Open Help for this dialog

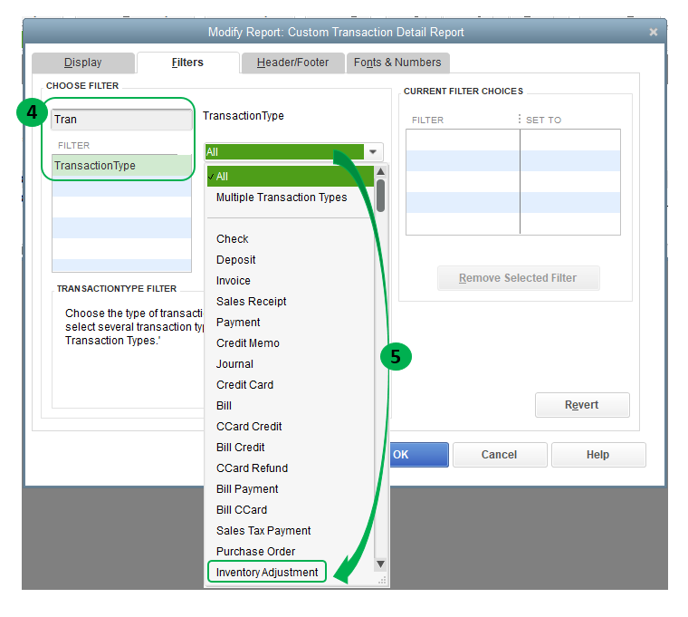point(598,455)
